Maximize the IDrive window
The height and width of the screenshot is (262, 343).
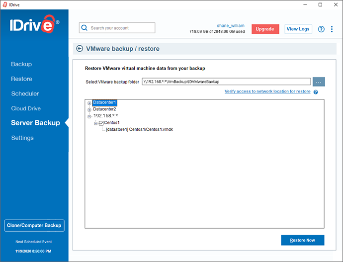[320, 4]
